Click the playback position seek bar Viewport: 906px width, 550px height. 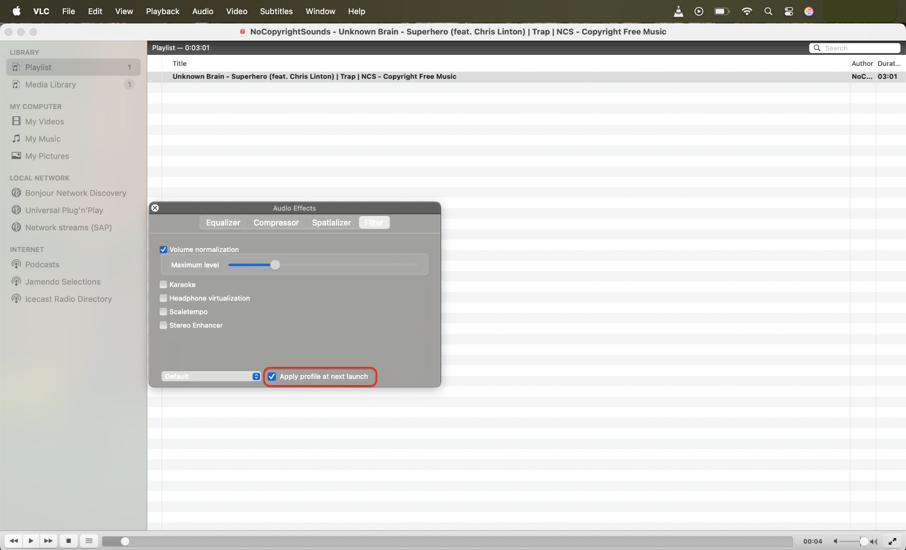(447, 541)
